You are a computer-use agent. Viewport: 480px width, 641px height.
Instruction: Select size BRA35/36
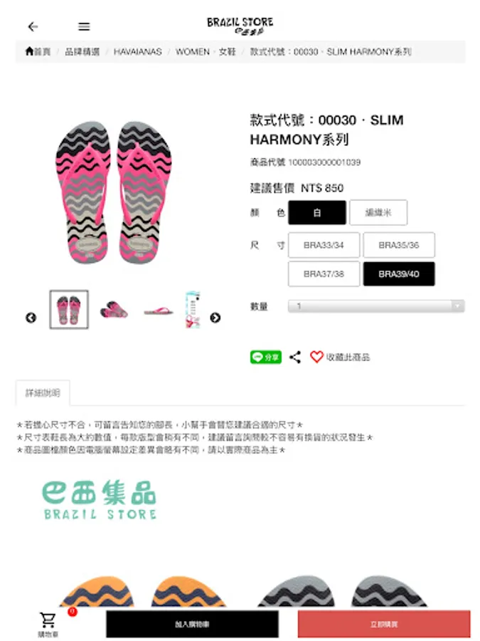tap(399, 245)
